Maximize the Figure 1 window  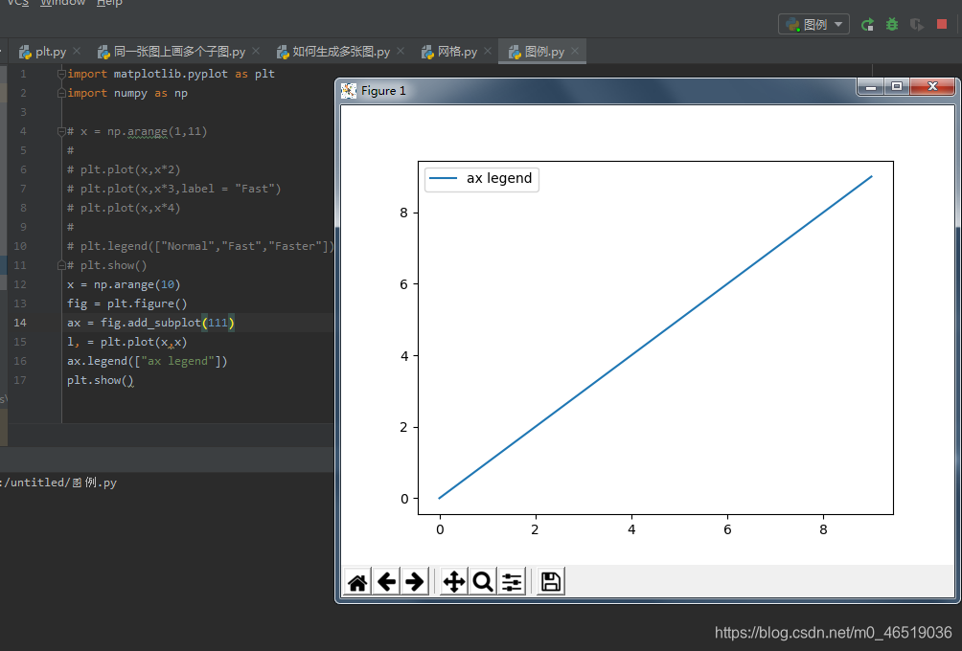coord(896,87)
